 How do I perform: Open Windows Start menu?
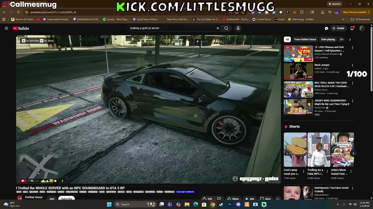coord(109,204)
